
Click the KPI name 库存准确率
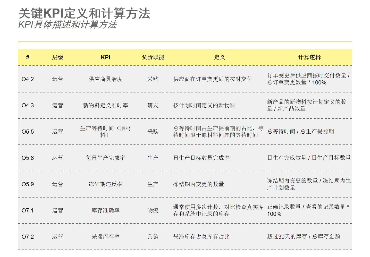pyautogui.click(x=105, y=210)
